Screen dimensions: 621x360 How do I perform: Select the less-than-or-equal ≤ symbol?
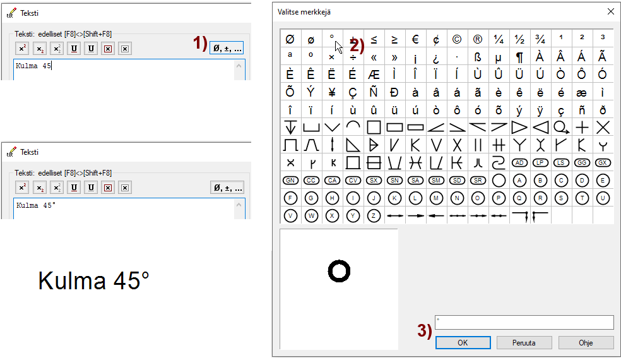(374, 39)
